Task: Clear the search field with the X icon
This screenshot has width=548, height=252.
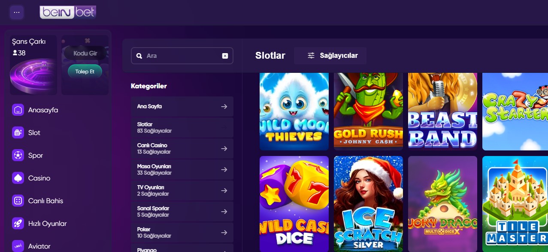Action: (x=225, y=55)
